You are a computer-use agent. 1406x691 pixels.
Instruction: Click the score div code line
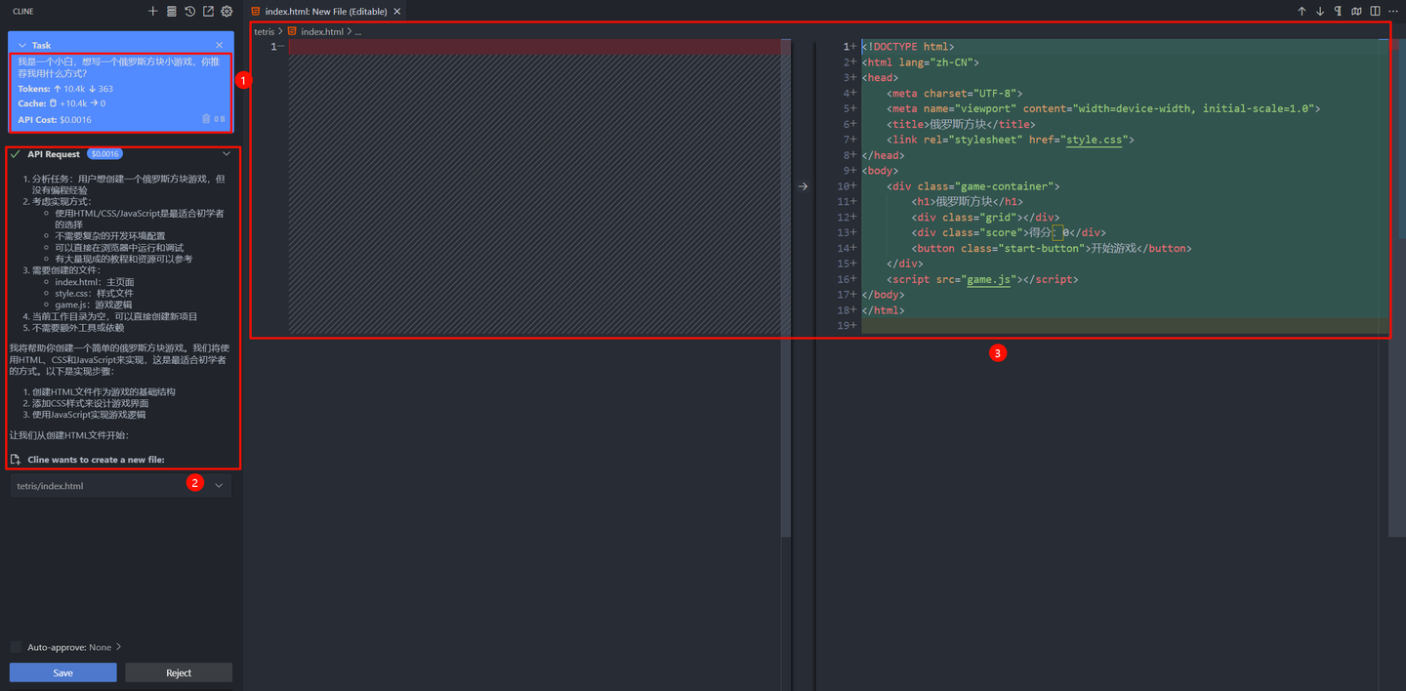coord(1008,232)
